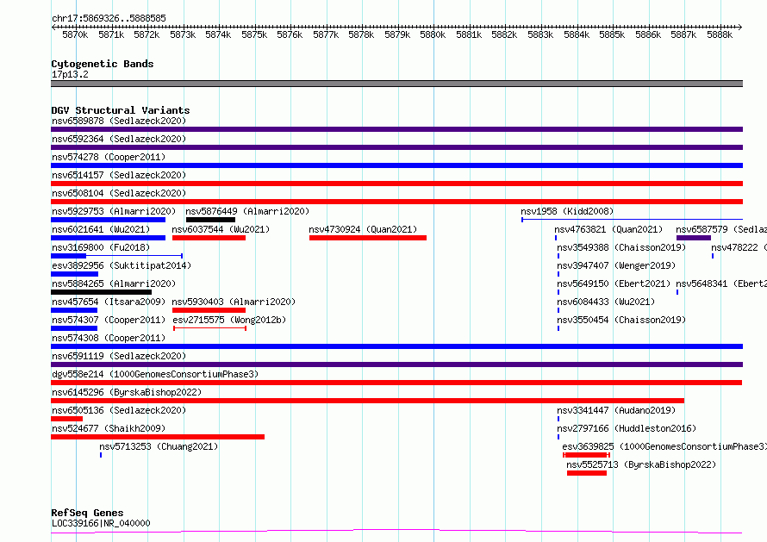Click red bar under nsv6145296 (ByrskaBishop2022)
The width and height of the screenshot is (767, 542).
pyautogui.click(x=367, y=401)
